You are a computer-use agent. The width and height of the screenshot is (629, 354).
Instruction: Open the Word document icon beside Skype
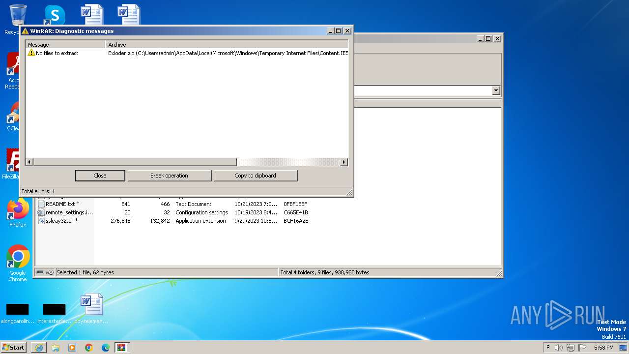[92, 15]
